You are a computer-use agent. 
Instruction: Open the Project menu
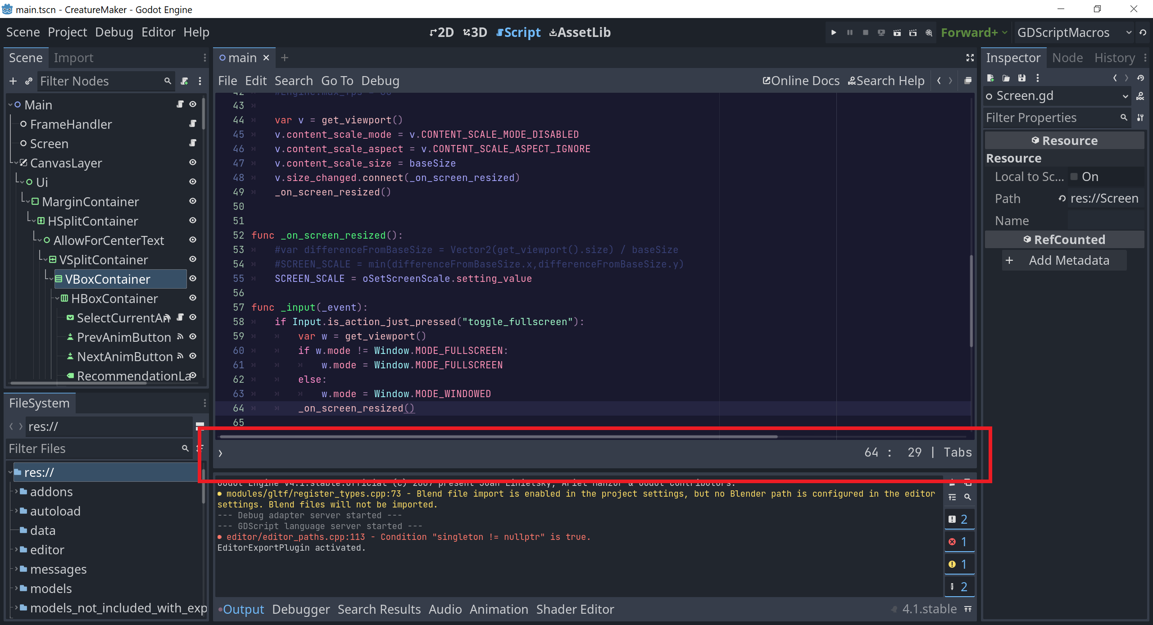68,32
